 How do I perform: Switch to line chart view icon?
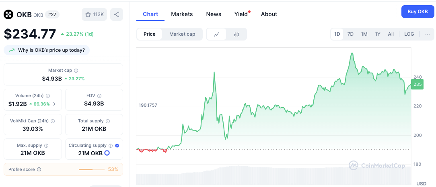point(216,35)
